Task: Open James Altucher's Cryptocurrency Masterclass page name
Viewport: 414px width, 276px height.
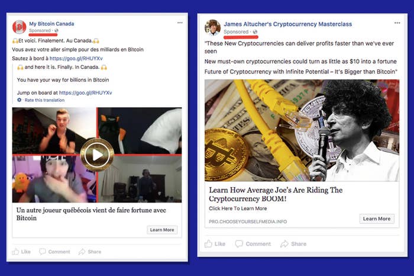Action: [x=288, y=24]
